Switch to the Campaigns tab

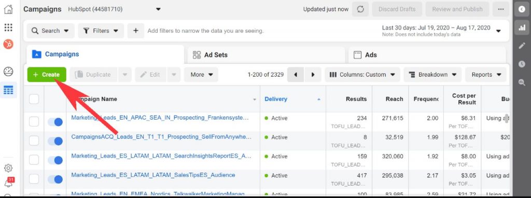(105, 54)
